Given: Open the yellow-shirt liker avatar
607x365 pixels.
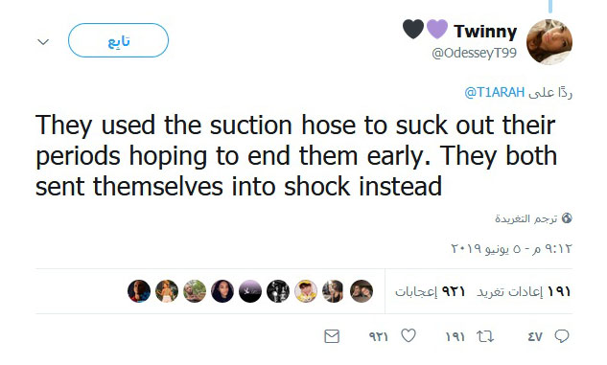Looking at the screenshot, I should point(306,291).
